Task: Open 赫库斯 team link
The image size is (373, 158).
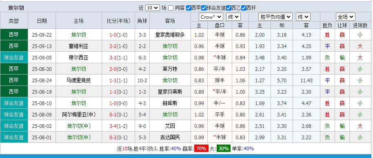Action: coord(170,103)
